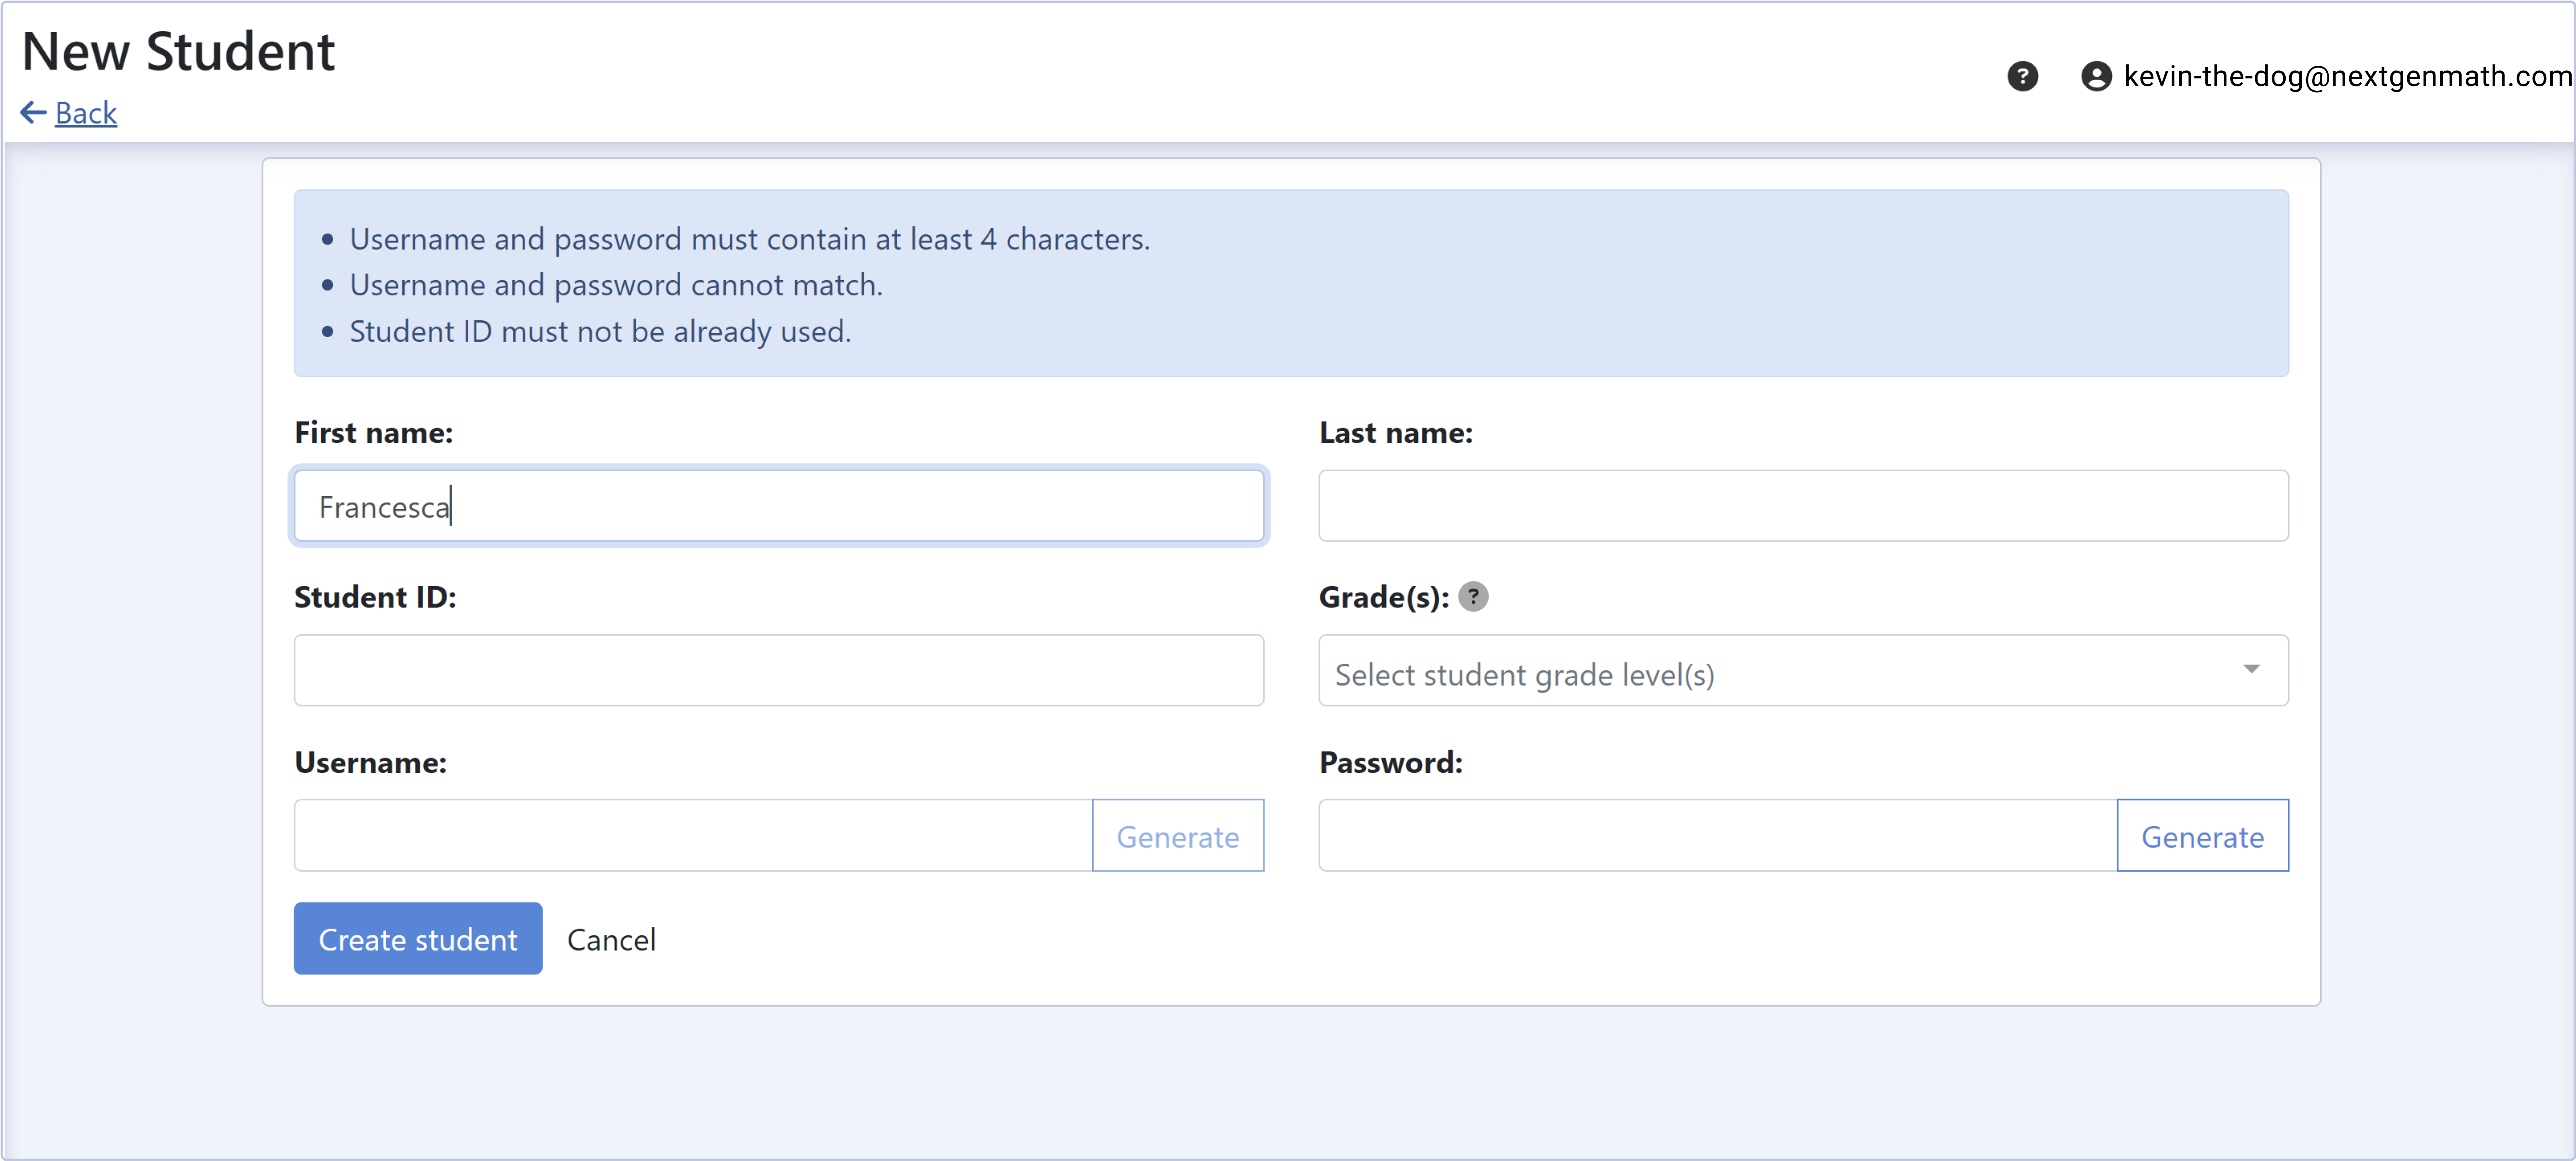Open the student grade level(s) dropdown
The height and width of the screenshot is (1161, 2576).
pos(1803,670)
